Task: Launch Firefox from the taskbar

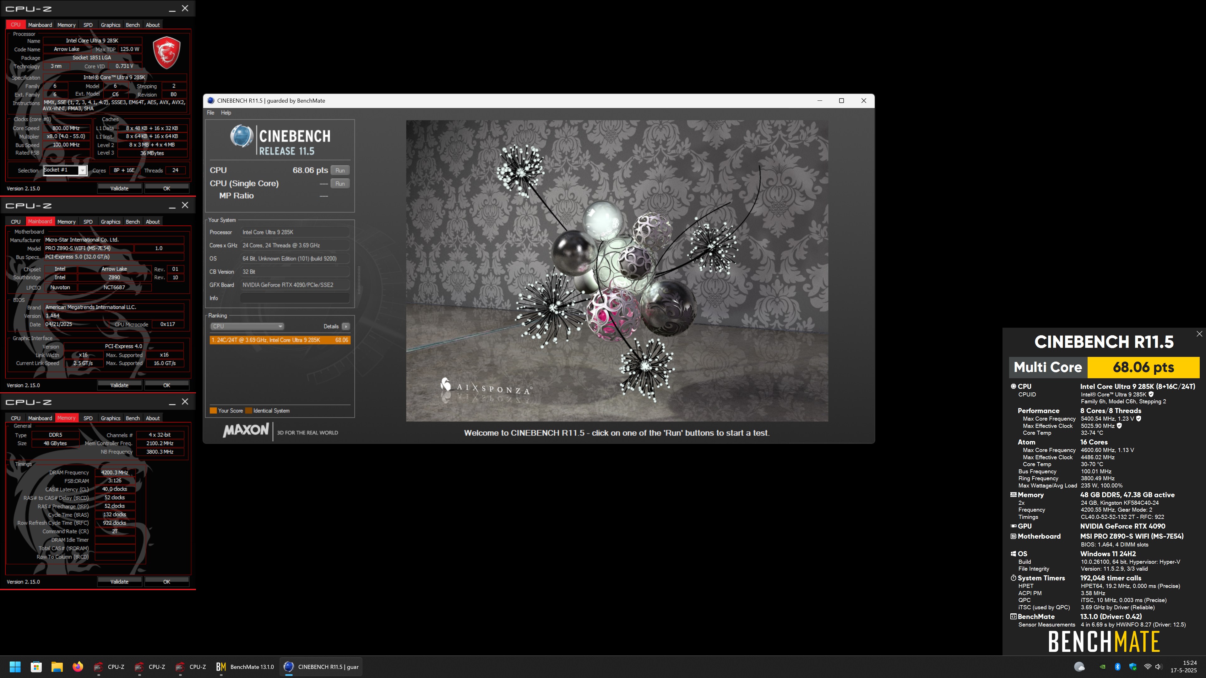Action: coord(78,667)
